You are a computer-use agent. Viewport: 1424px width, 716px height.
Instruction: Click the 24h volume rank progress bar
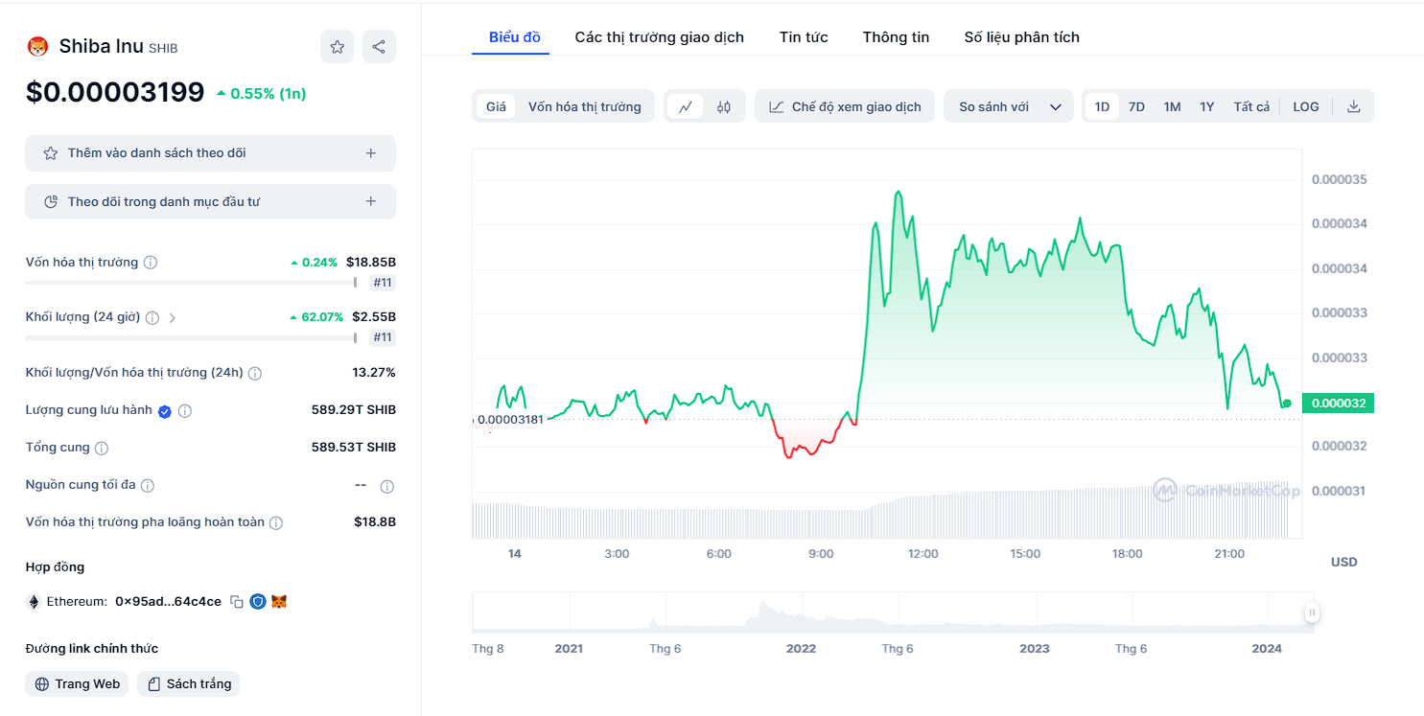[x=192, y=337]
